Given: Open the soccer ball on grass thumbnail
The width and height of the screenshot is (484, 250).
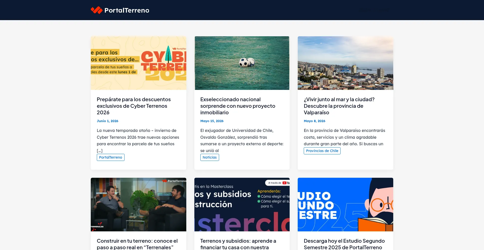Looking at the screenshot, I should click(x=242, y=63).
